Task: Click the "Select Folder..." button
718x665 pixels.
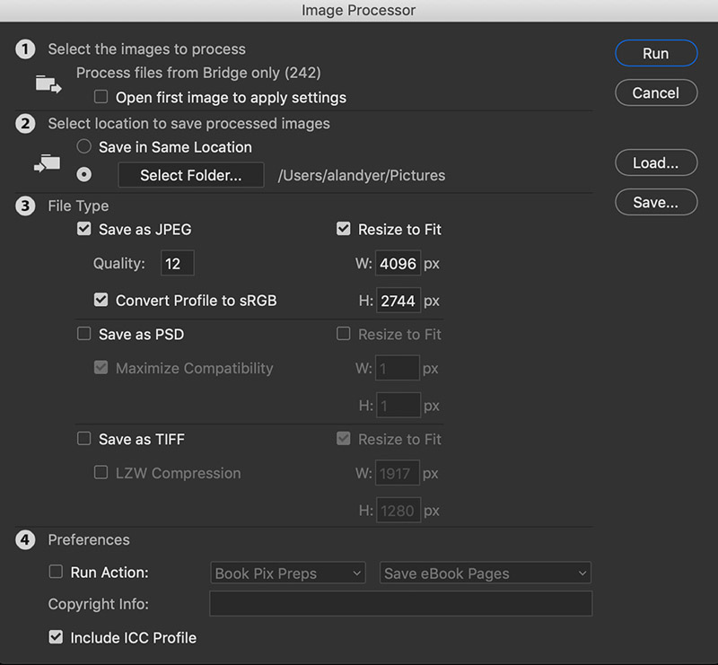Action: 190,174
